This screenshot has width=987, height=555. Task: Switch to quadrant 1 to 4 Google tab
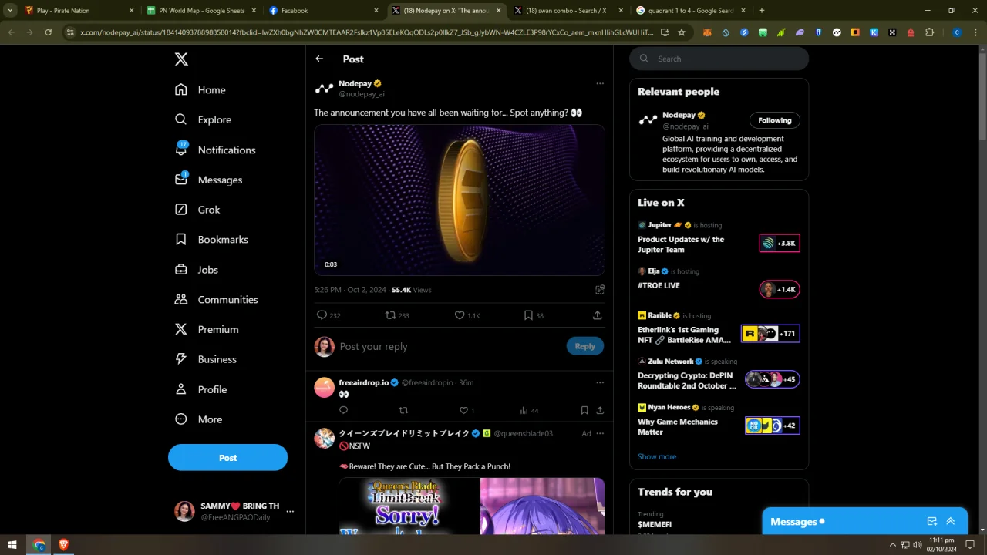pyautogui.click(x=692, y=11)
